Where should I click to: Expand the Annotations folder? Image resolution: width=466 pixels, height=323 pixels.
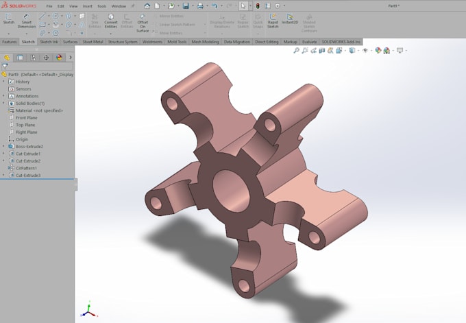3,96
